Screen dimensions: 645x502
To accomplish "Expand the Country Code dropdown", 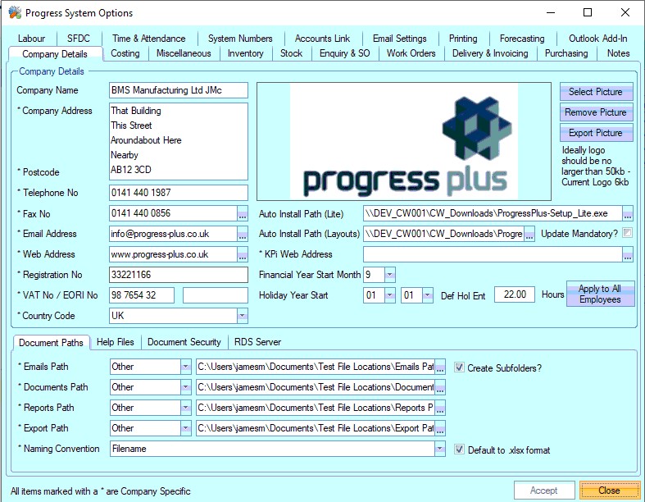I will pyautogui.click(x=242, y=316).
